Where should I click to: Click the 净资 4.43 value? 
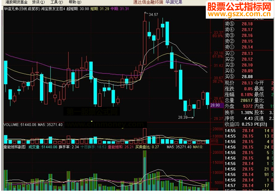pyautogui.click(x=248, y=118)
